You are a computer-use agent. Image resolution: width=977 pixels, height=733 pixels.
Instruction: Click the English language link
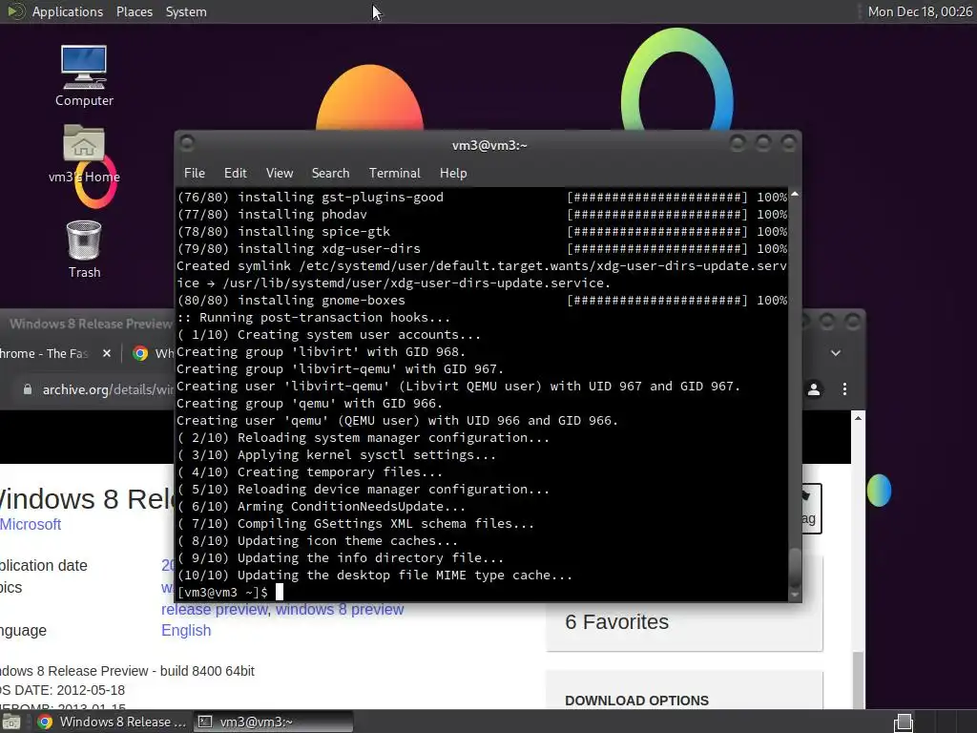click(x=186, y=630)
